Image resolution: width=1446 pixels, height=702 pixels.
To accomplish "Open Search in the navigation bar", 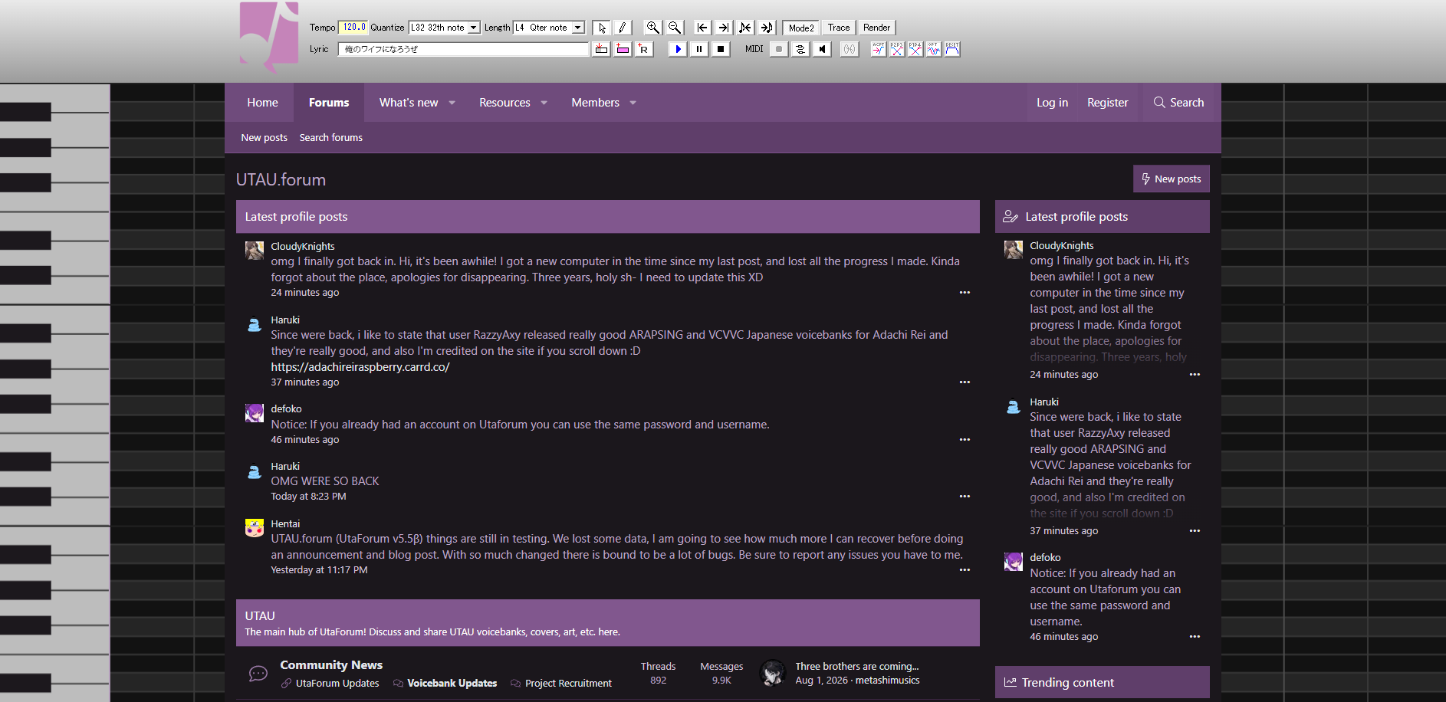I will [1178, 103].
